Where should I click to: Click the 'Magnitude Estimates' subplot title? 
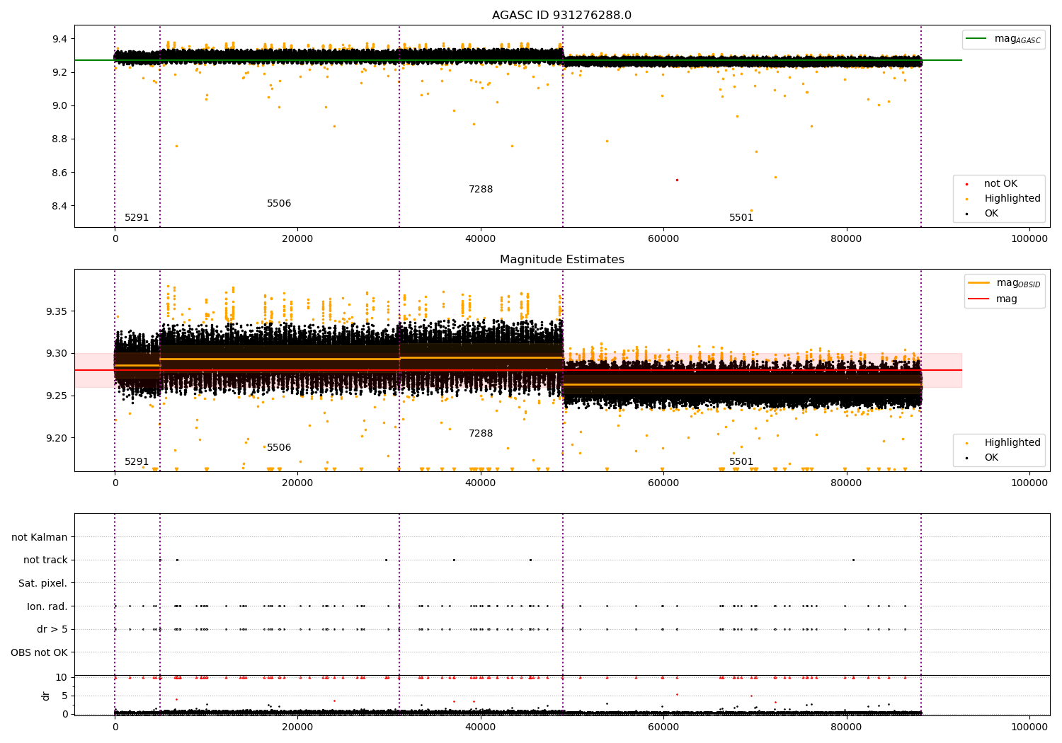(561, 260)
